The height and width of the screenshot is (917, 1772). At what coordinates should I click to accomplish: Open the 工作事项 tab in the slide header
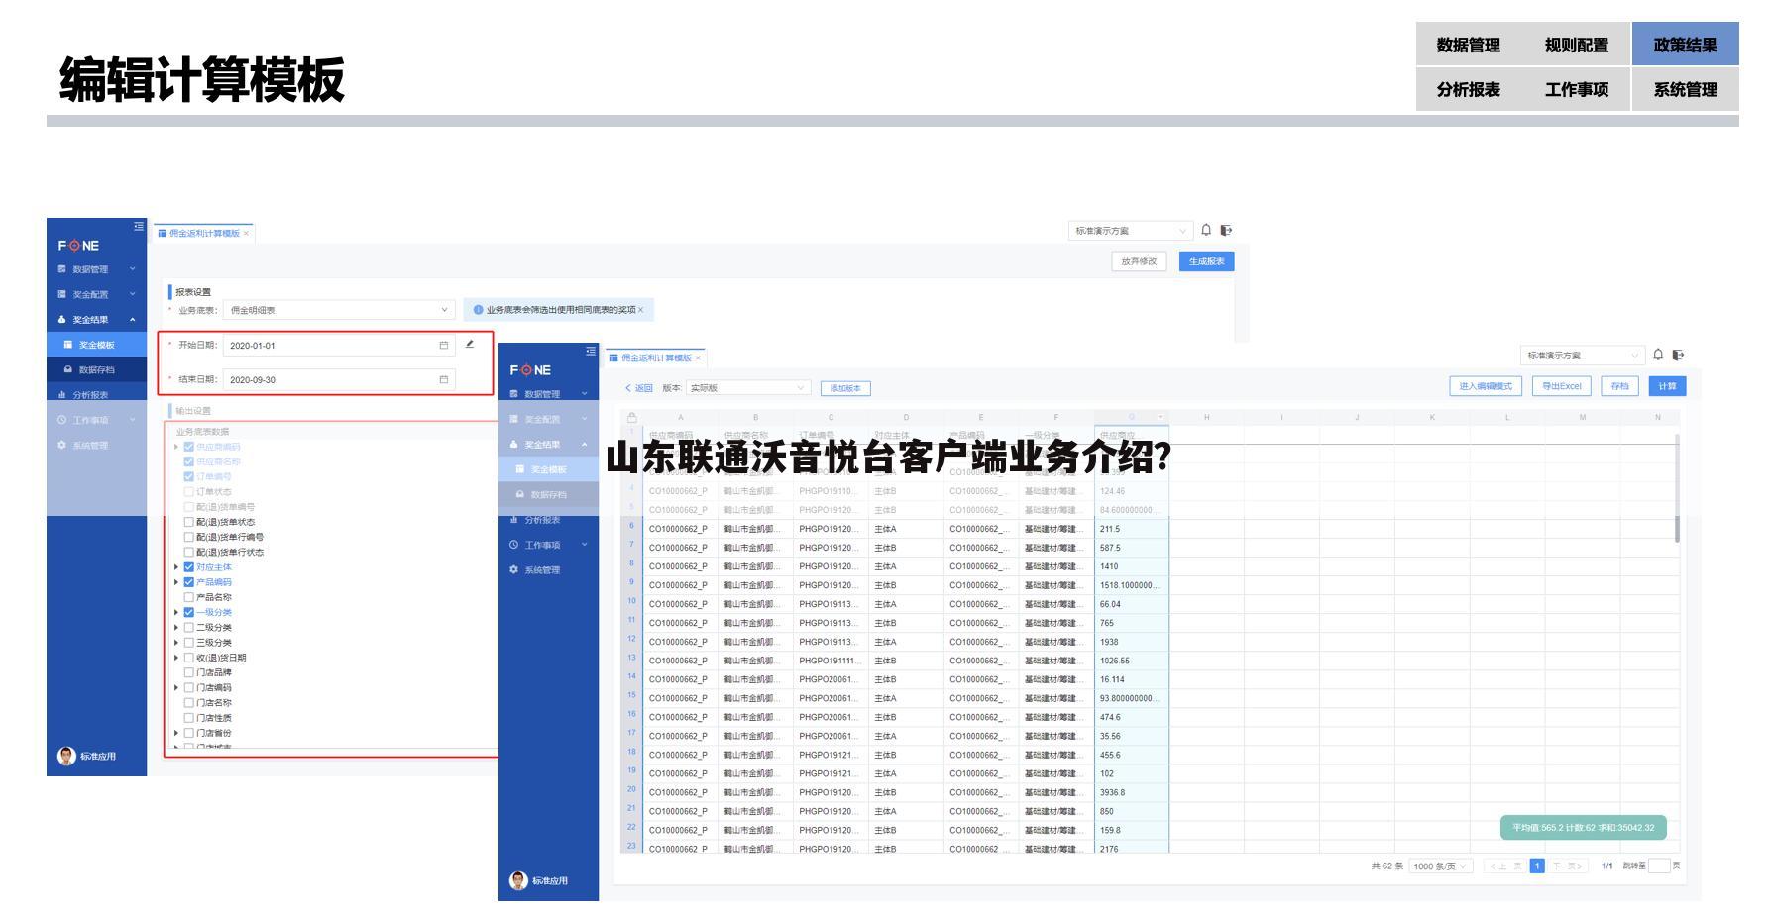click(x=1577, y=90)
